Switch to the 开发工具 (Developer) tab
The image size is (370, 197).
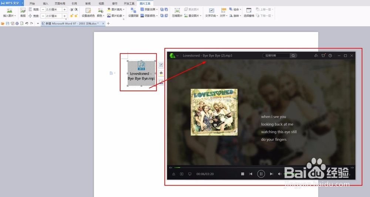(x=129, y=4)
